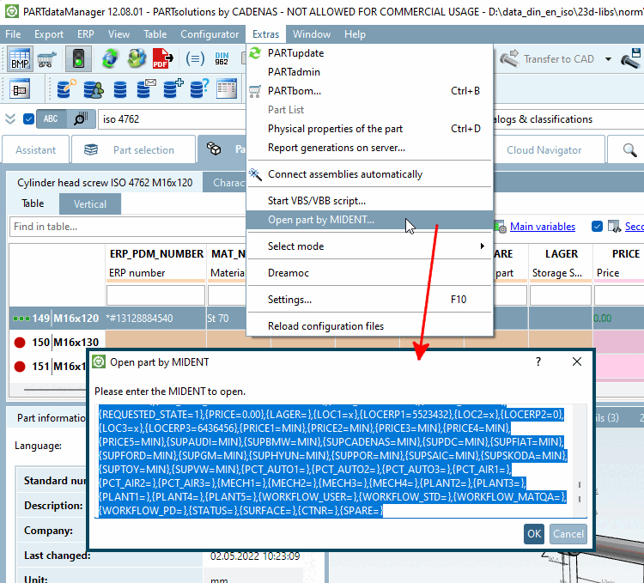Switch to the Vertical table view tab
Screen dimensions: 644x583
[x=90, y=204]
